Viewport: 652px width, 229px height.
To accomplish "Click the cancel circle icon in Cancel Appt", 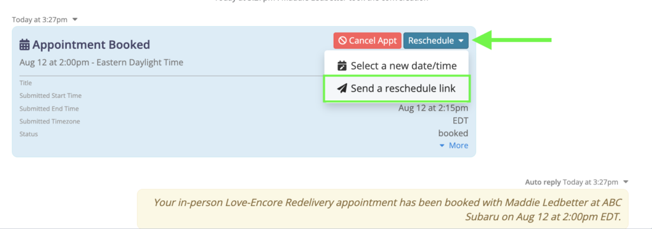I will click(x=343, y=41).
